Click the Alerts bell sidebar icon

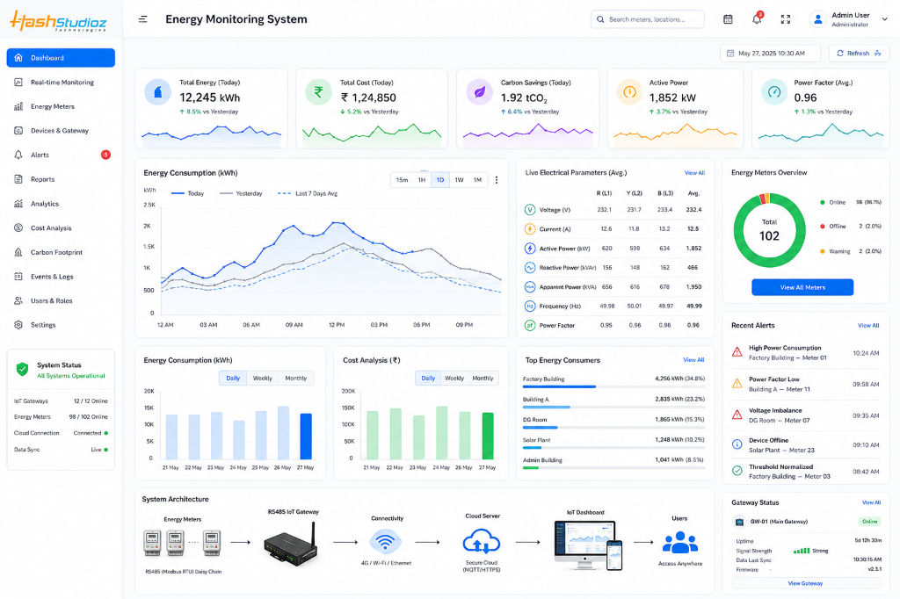(x=18, y=155)
